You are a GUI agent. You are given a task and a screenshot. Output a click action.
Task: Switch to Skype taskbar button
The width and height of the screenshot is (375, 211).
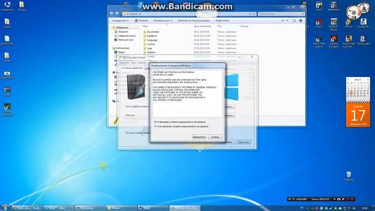coord(59,208)
